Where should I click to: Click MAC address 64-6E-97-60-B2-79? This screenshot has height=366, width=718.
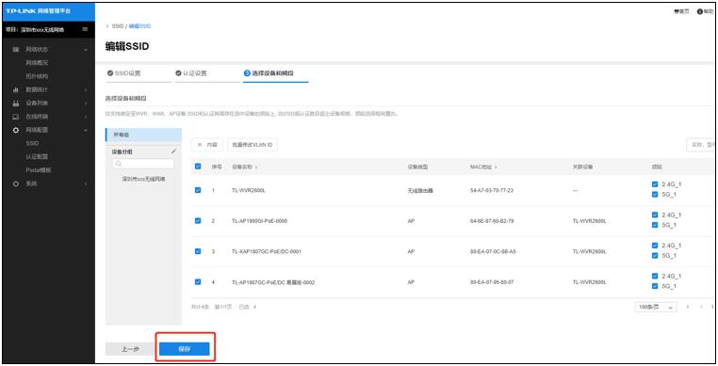492,221
